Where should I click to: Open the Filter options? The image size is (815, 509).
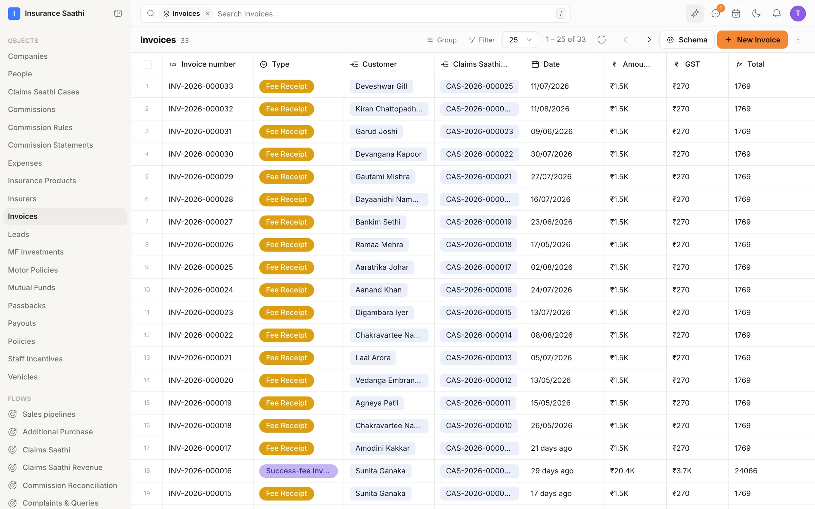[x=482, y=40]
